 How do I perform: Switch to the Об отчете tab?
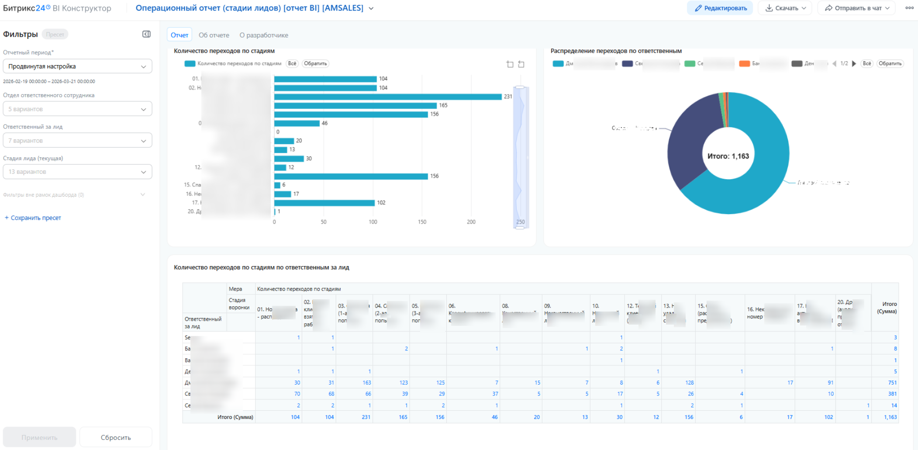click(x=214, y=35)
